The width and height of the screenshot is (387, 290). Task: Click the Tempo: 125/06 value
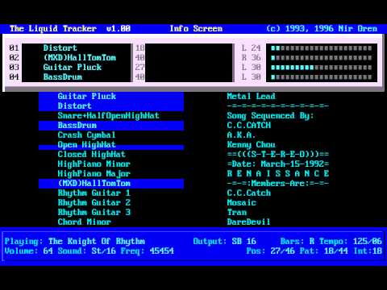(x=351, y=241)
